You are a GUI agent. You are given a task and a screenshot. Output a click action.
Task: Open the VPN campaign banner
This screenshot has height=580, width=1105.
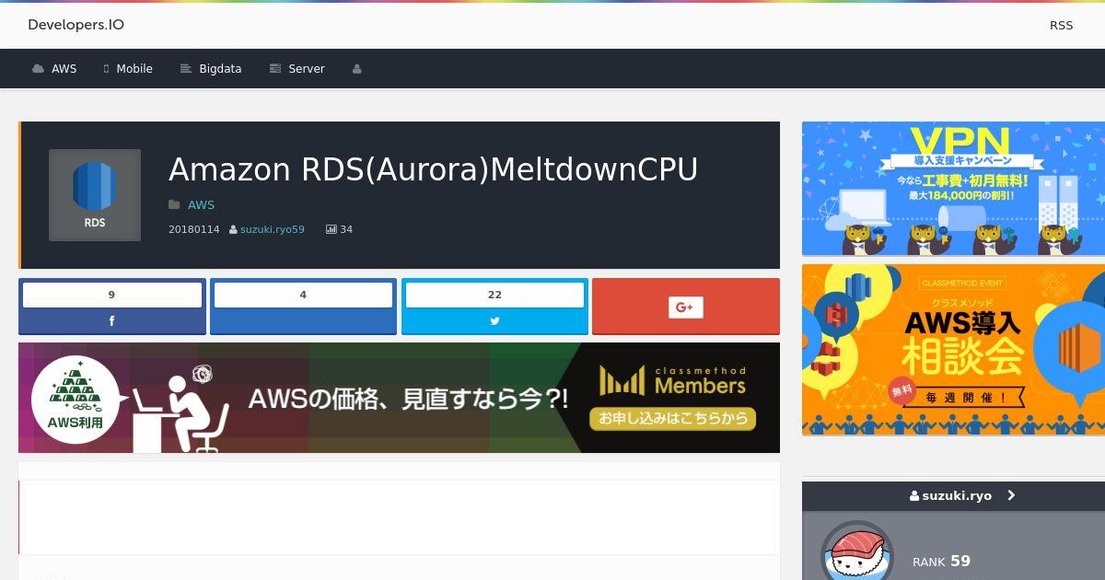click(953, 189)
